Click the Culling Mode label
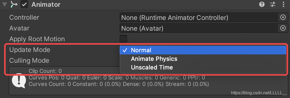The width and height of the screenshot is (290, 98). coord(29,60)
